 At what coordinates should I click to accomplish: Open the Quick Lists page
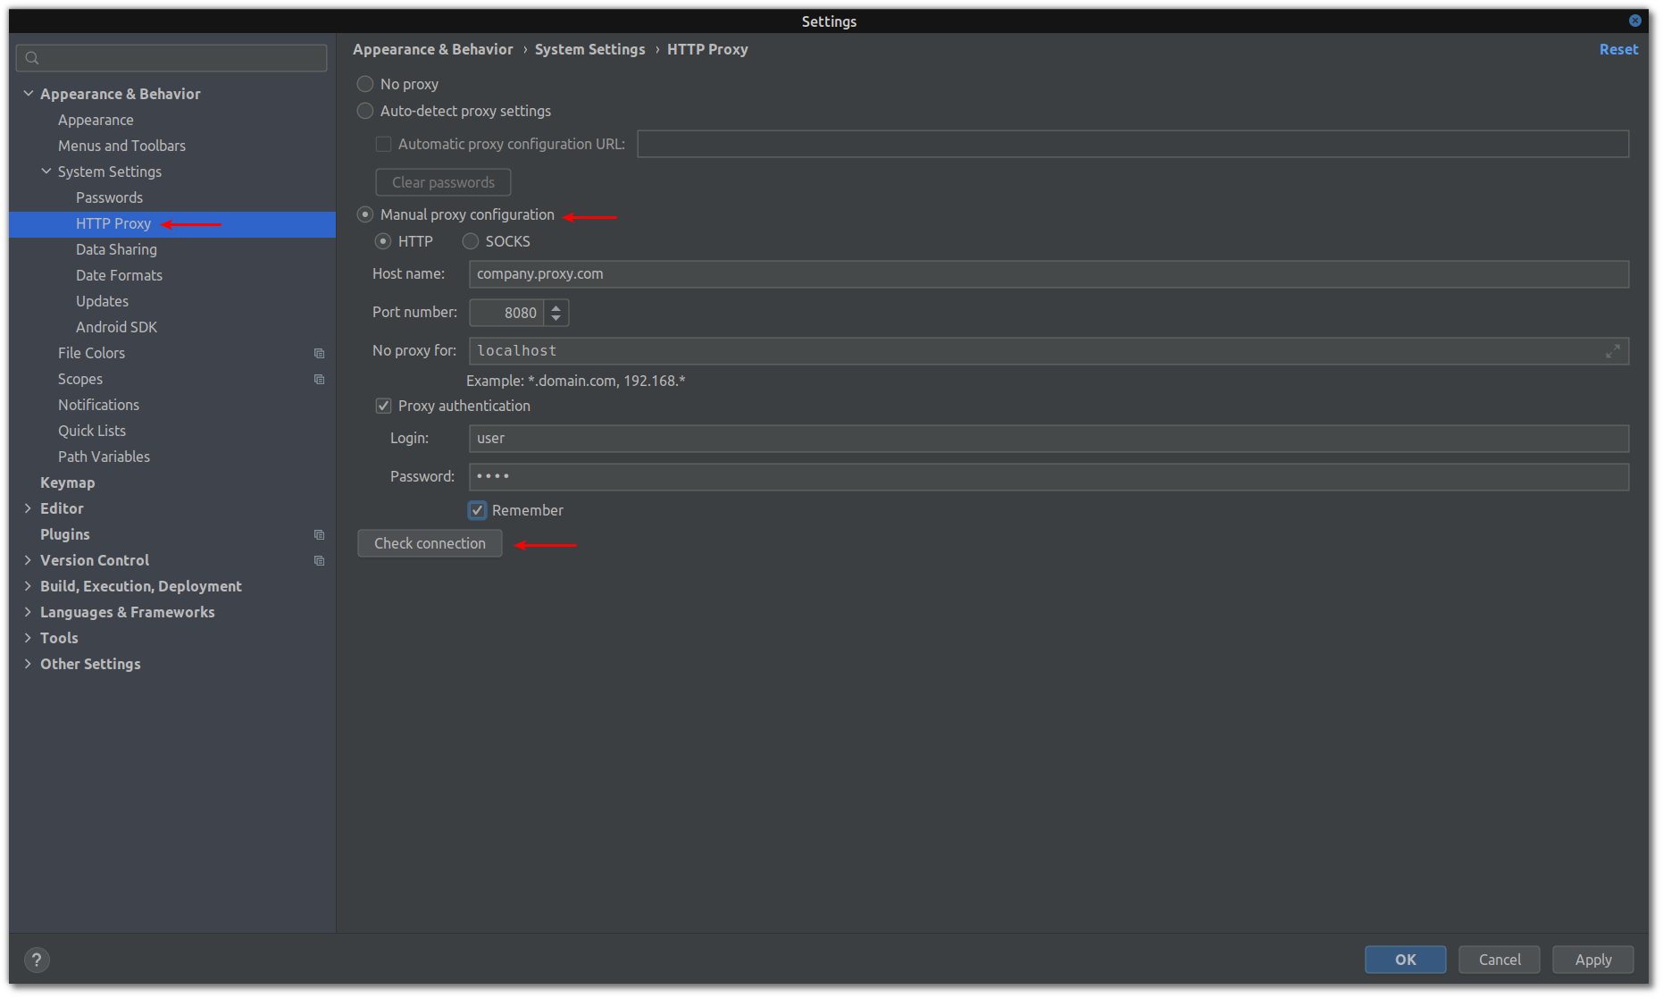point(92,431)
